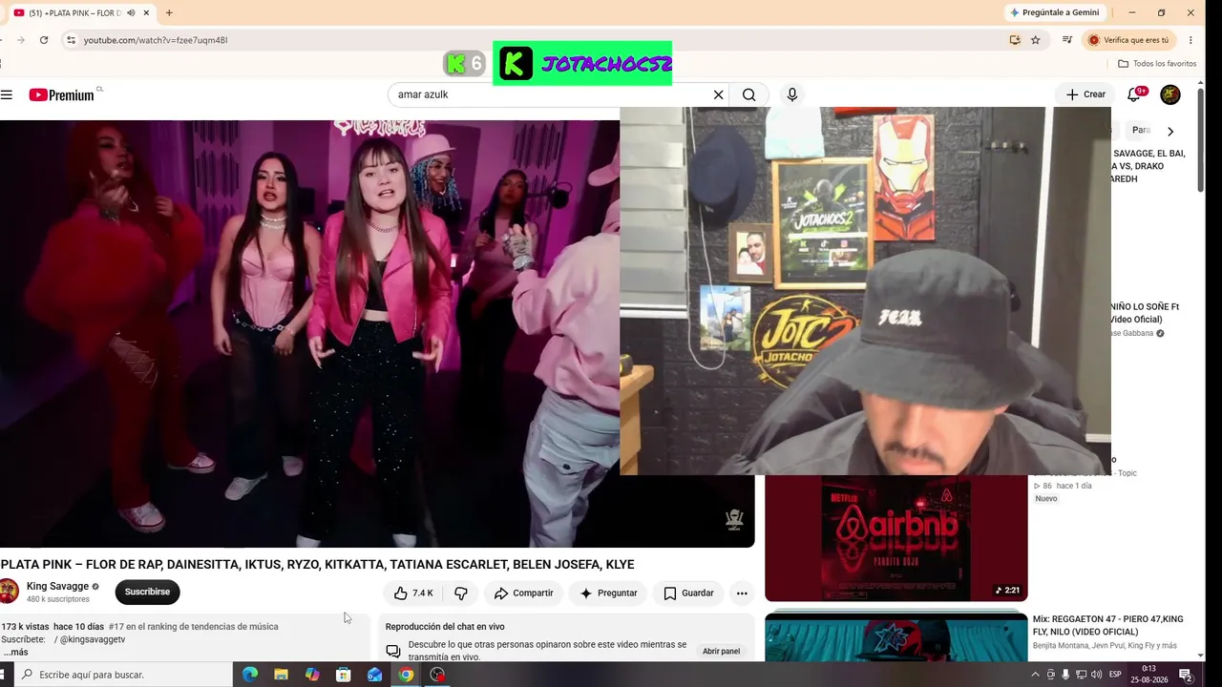
Task: Clear the 'amar azulk' search text
Action: coord(718,94)
